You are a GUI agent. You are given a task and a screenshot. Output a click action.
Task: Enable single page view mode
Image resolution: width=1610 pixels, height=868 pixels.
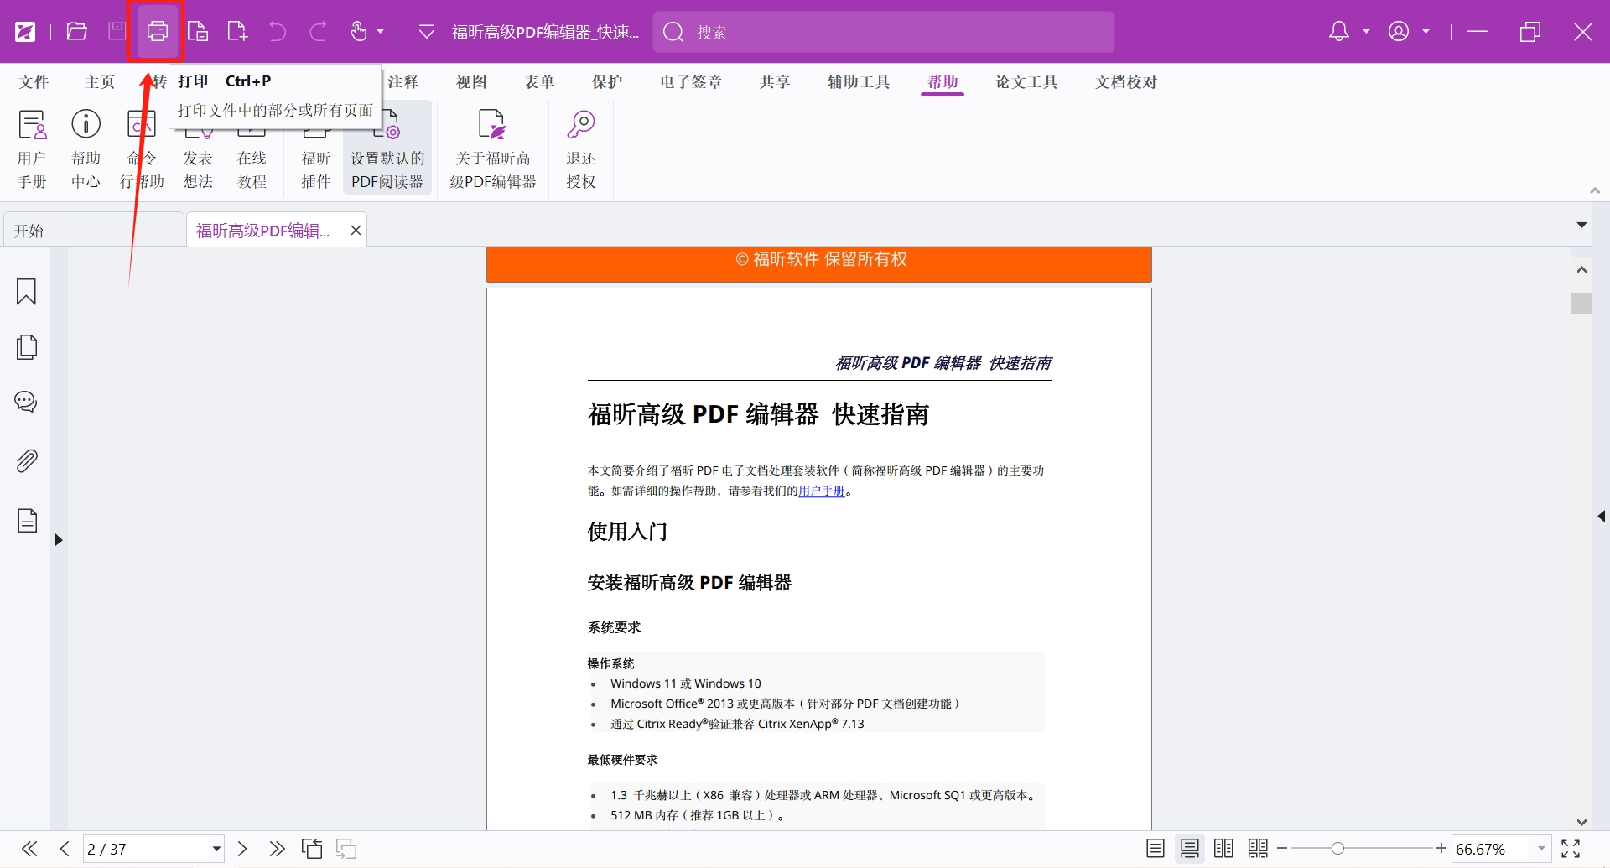(x=1155, y=849)
